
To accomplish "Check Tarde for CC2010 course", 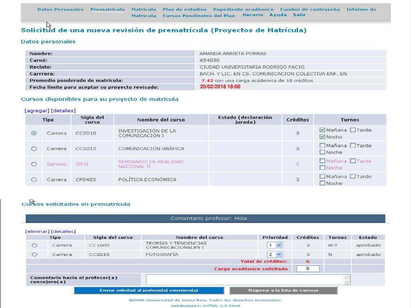I will click(x=353, y=130).
